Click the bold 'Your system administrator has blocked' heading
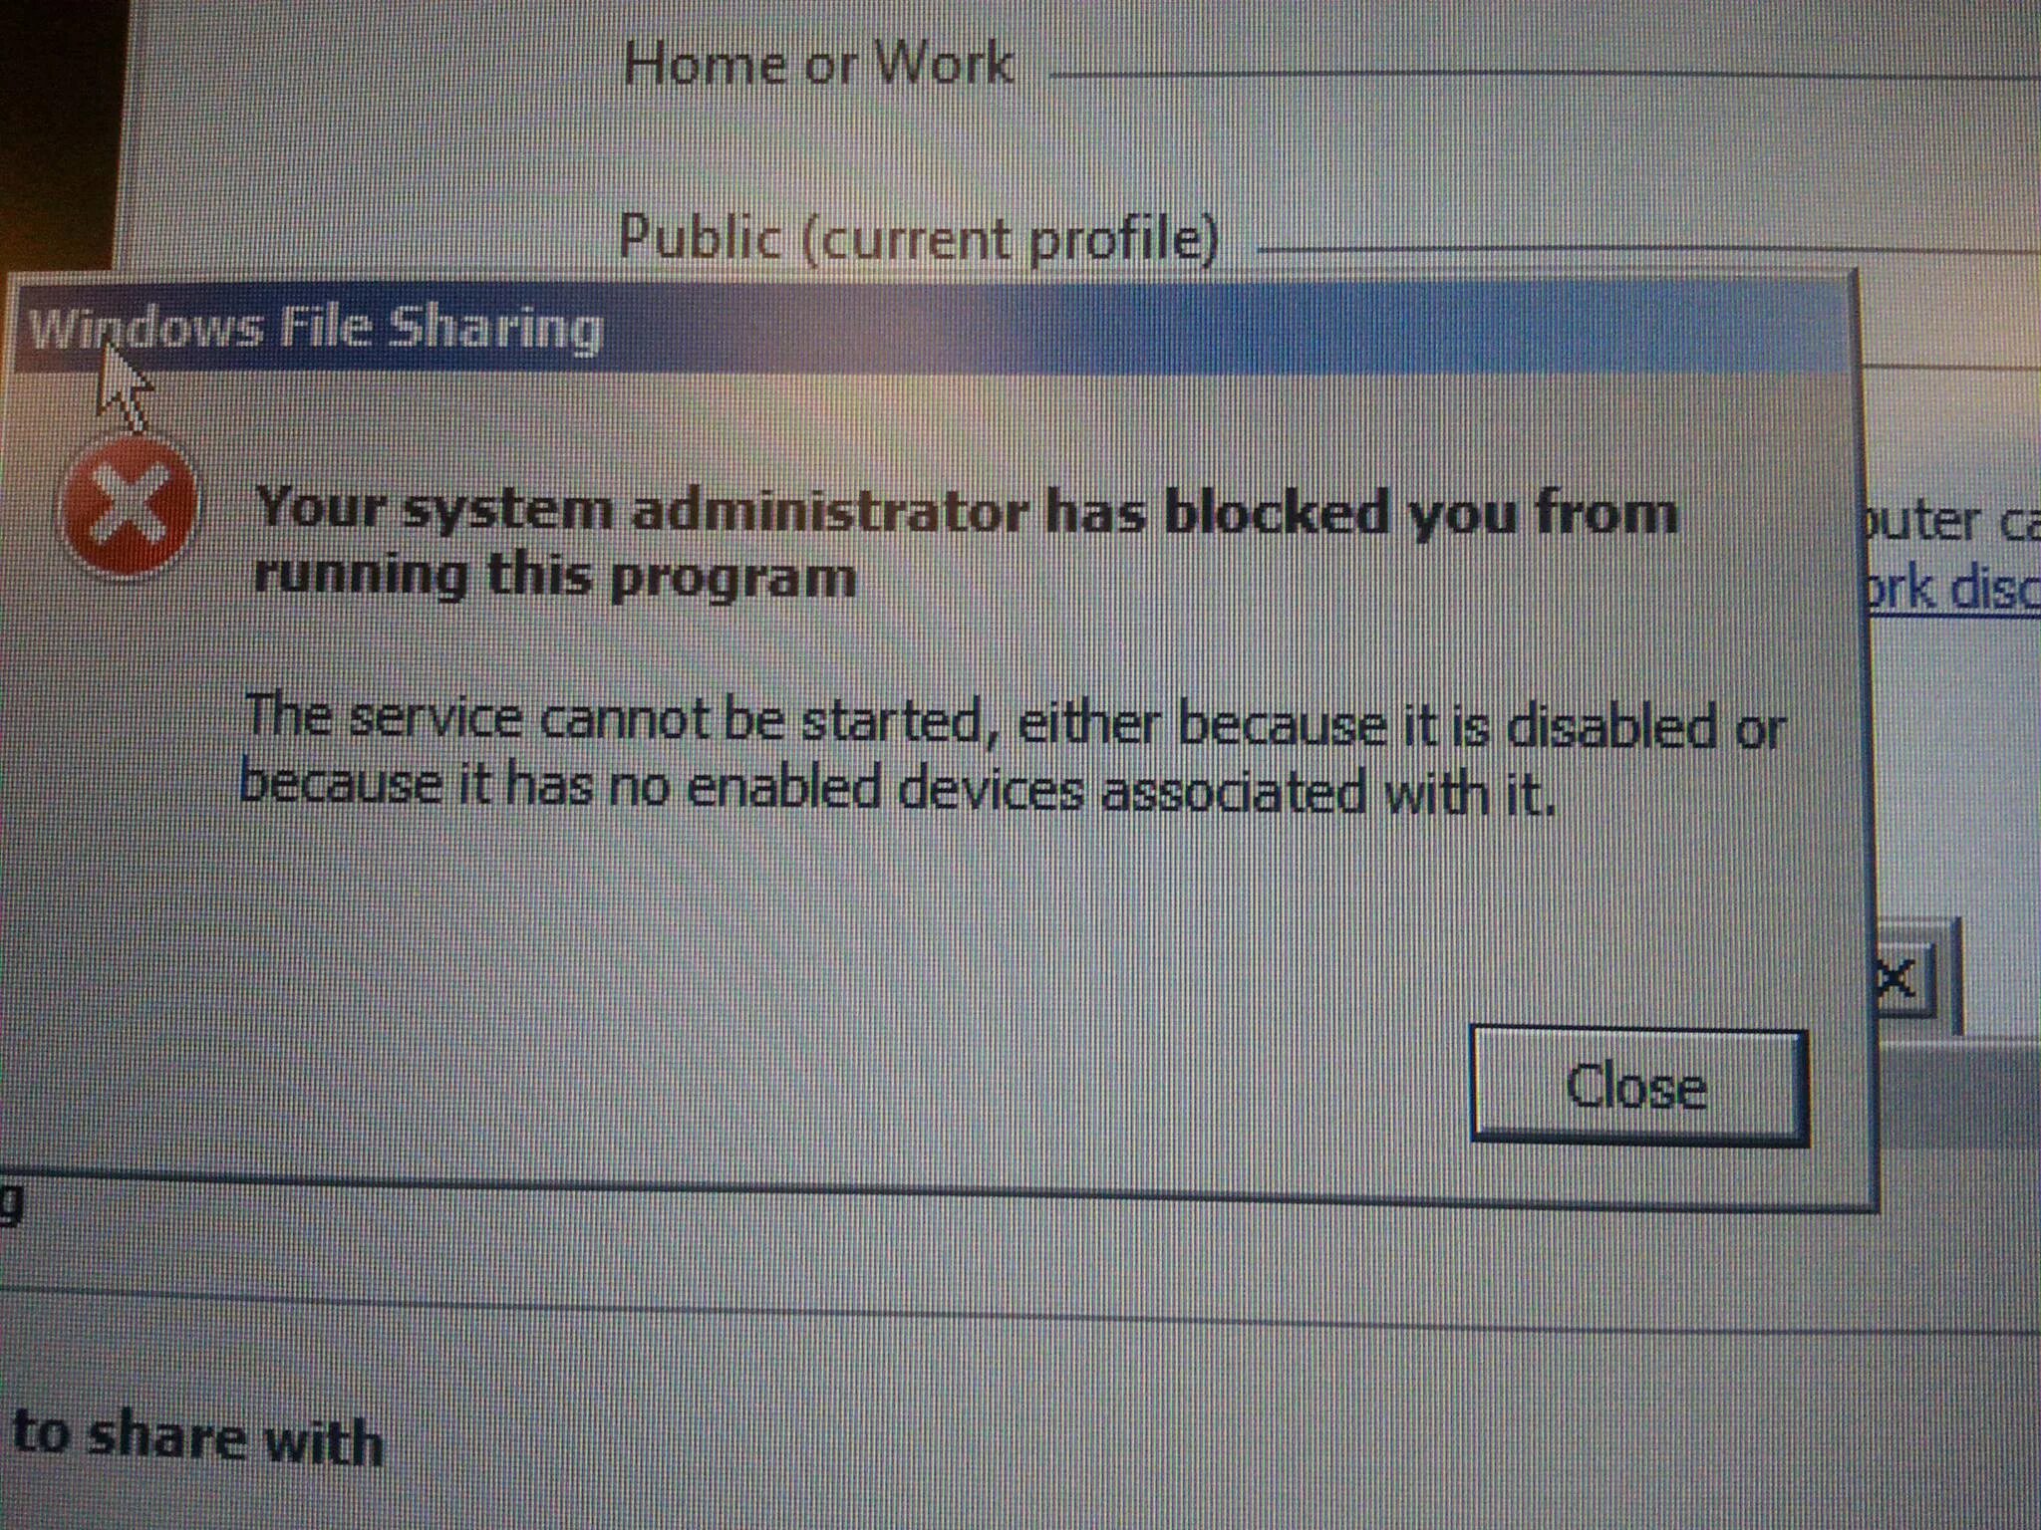 (x=967, y=512)
